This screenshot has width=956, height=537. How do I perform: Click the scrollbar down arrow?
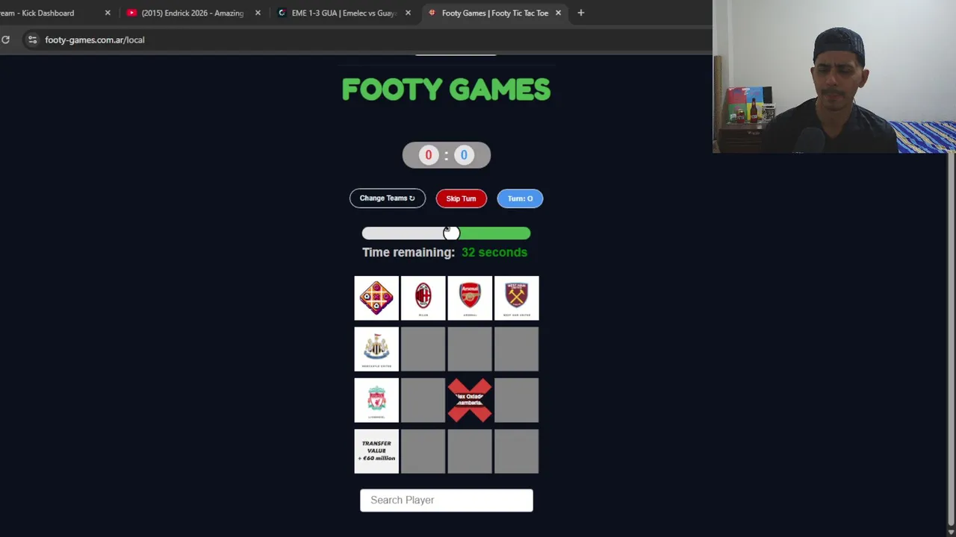[x=951, y=531]
